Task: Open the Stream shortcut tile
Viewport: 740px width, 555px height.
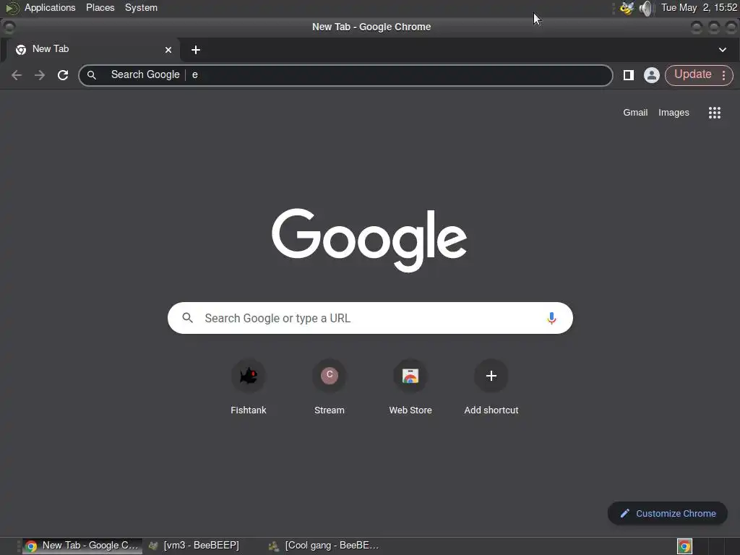Action: 330,387
